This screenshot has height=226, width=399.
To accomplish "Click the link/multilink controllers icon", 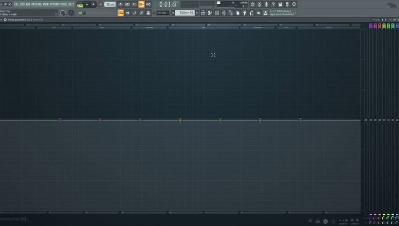I will pyautogui.click(x=141, y=13).
